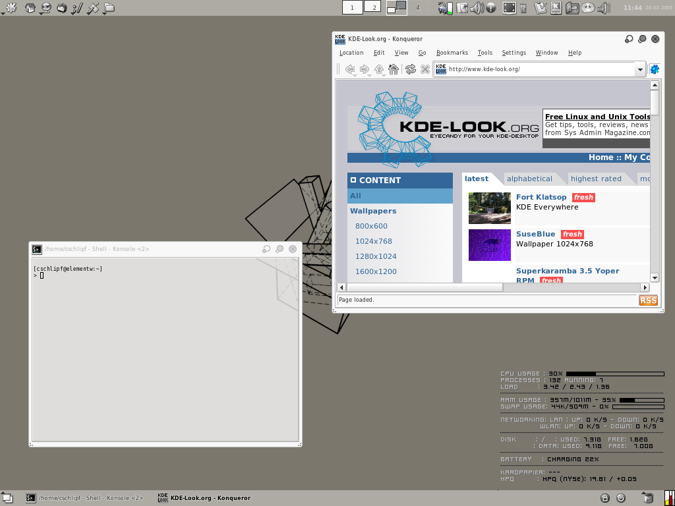
Task: Switch to virtual desktop 2
Action: click(373, 7)
